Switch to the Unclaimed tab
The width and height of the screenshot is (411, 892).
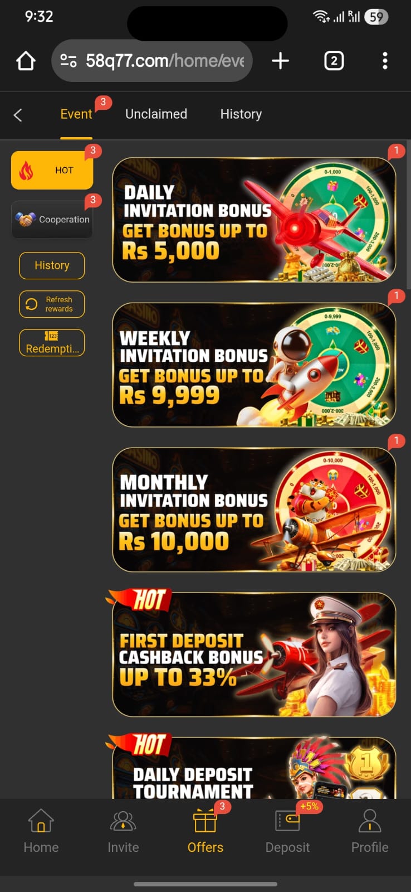[156, 114]
